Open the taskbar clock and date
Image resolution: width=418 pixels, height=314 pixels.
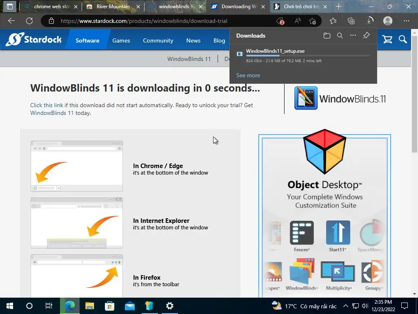coord(383,306)
